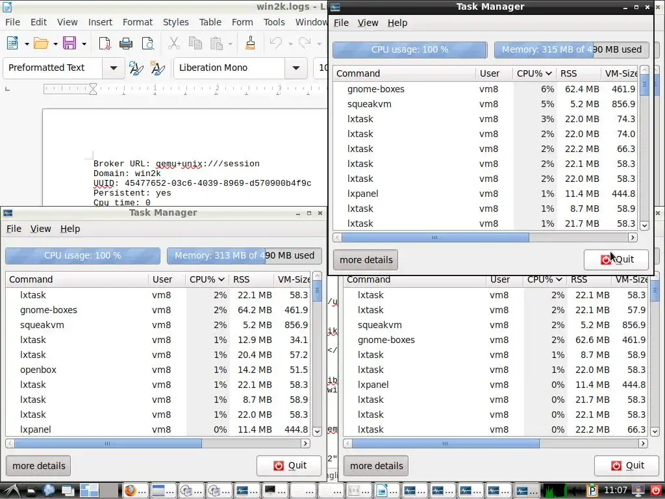The width and height of the screenshot is (665, 499).
Task: Click the iconify-all-windows panel icon
Action: (x=68, y=491)
